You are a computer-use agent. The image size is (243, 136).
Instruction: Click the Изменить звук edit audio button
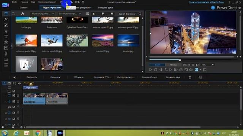click(173, 77)
